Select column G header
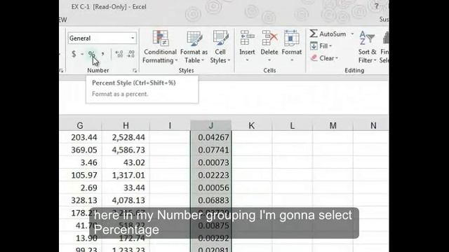 click(81, 125)
